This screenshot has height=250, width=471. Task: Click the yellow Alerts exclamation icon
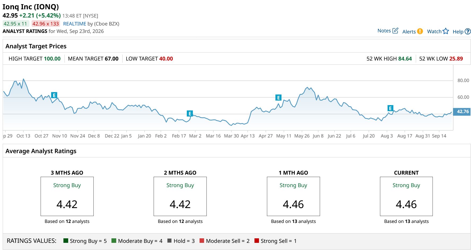coord(420,31)
